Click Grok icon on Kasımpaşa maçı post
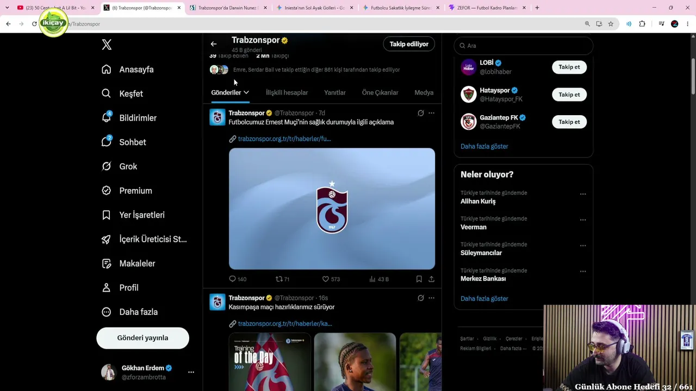Viewport: 696px width, 391px height. (420, 298)
